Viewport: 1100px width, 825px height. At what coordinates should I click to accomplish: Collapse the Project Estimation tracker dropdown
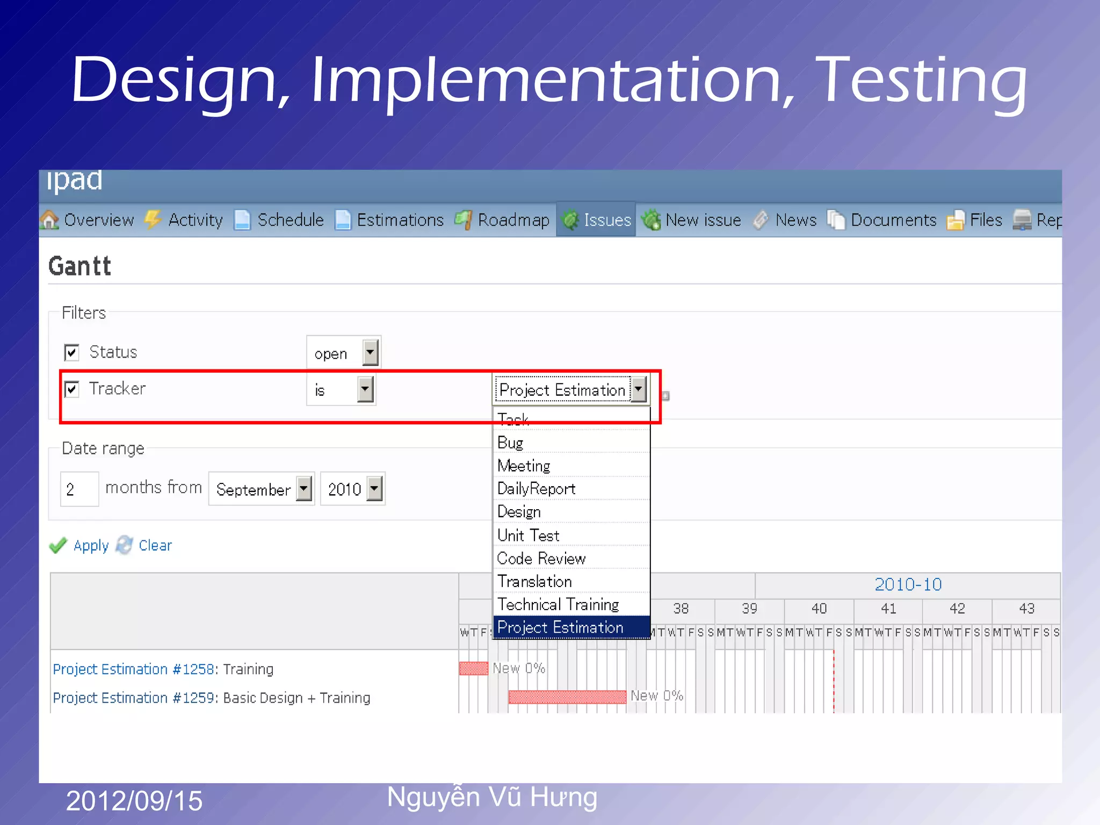click(570, 389)
